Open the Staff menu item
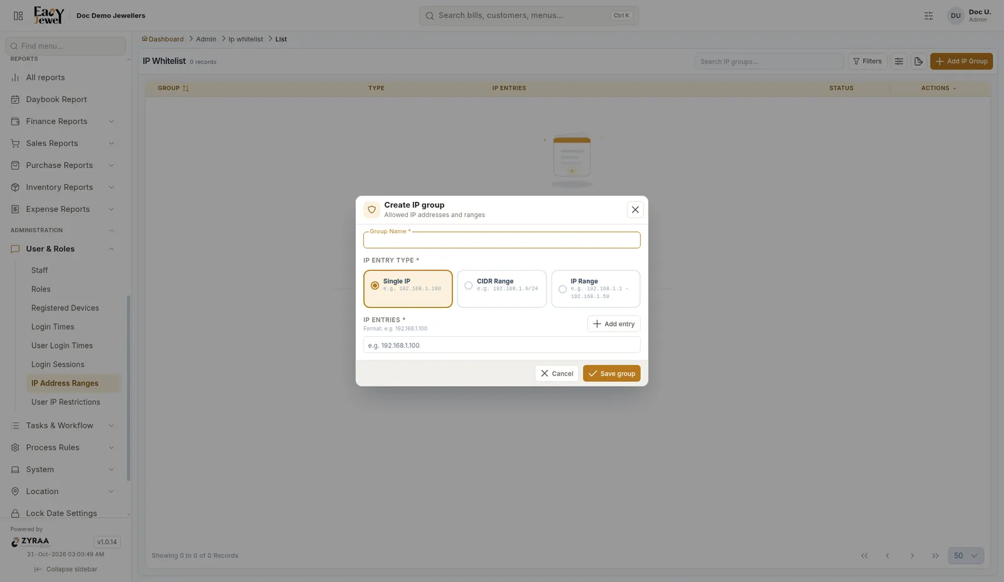The image size is (1004, 582). 40,270
